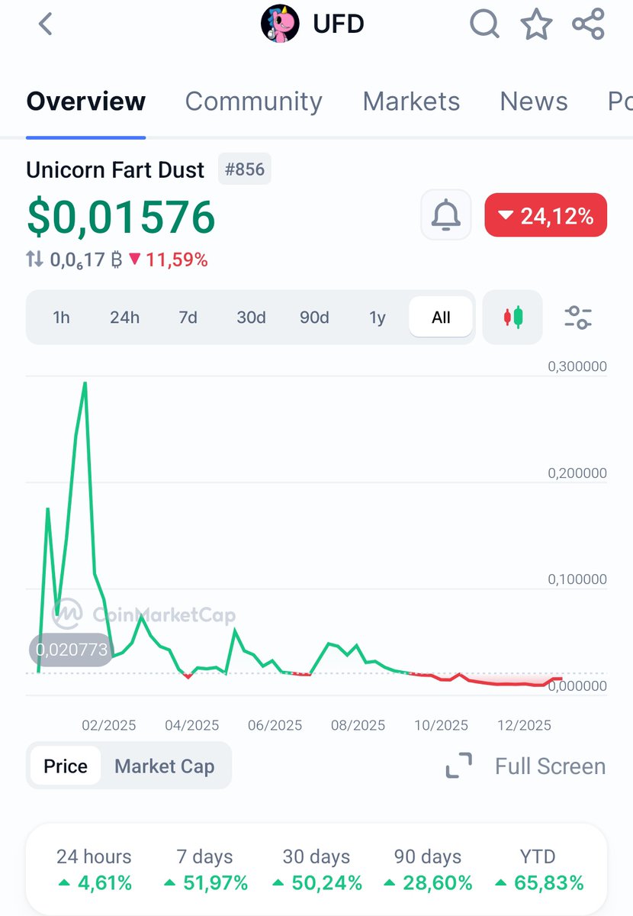This screenshot has width=633, height=916.
Task: Switch chart to Market Cap
Action: (164, 766)
